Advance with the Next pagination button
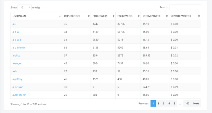Viewport: 212px width, 113px height. (x=196, y=104)
